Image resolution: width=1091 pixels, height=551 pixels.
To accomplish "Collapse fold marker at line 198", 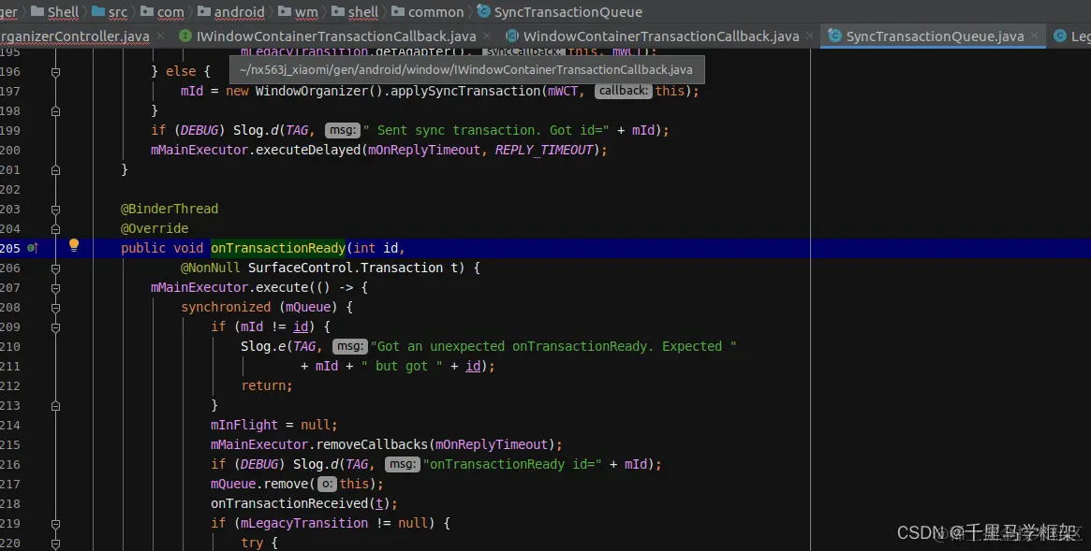I will [x=55, y=111].
